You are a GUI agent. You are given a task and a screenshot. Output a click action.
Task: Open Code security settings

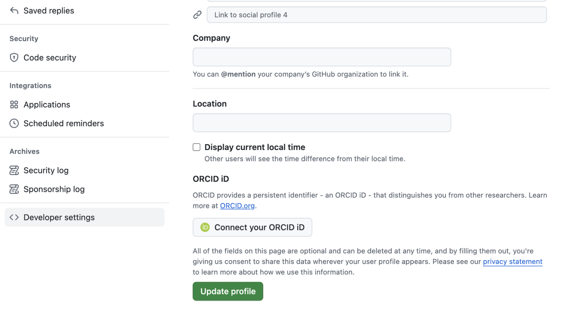(50, 58)
